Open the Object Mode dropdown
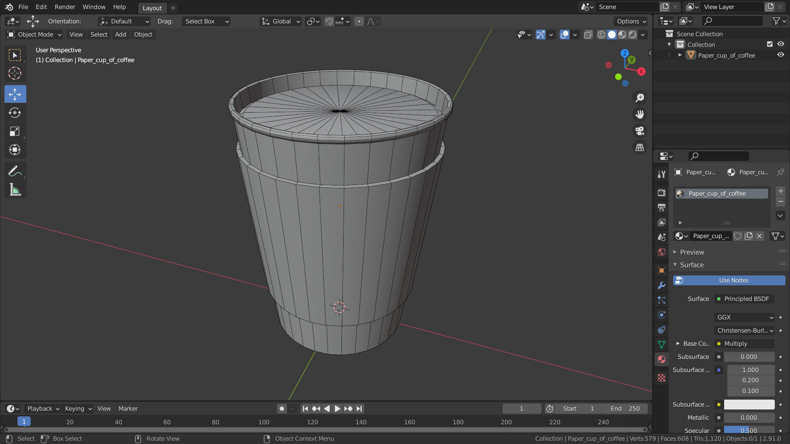 [34, 35]
